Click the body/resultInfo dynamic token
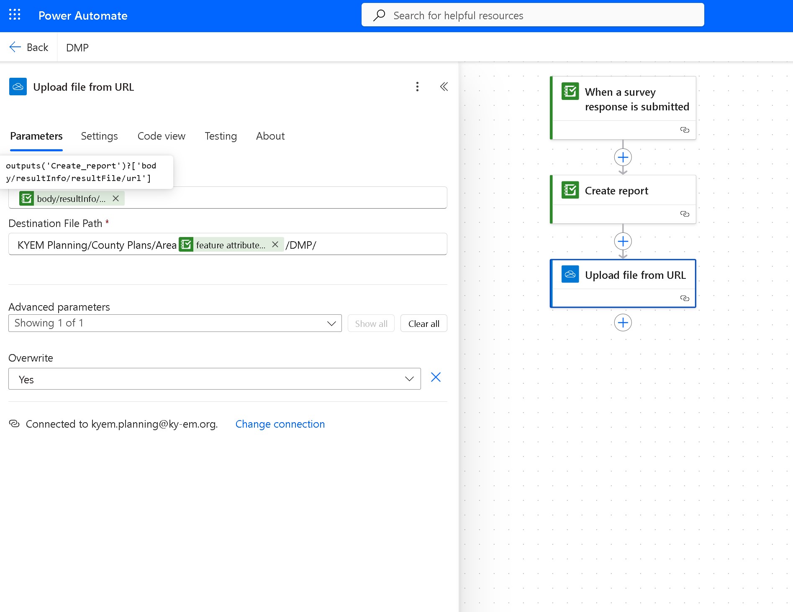793x612 pixels. pyautogui.click(x=71, y=199)
